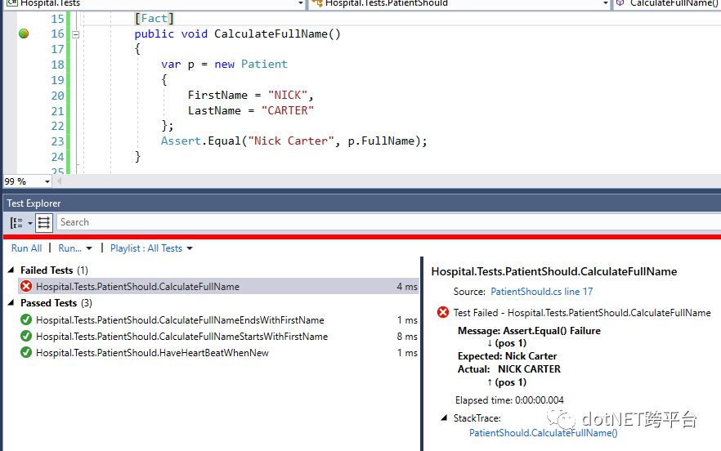Open PatientShould.CalculateFullName() stack trace link

click(543, 433)
